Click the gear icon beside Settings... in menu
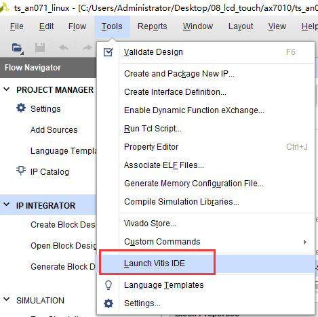 (108, 303)
